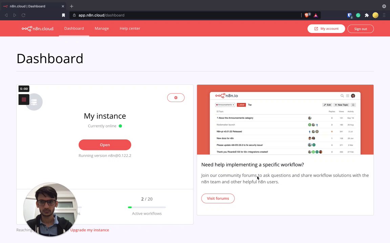Open the instance settings gear button
The image size is (390, 243).
176,98
